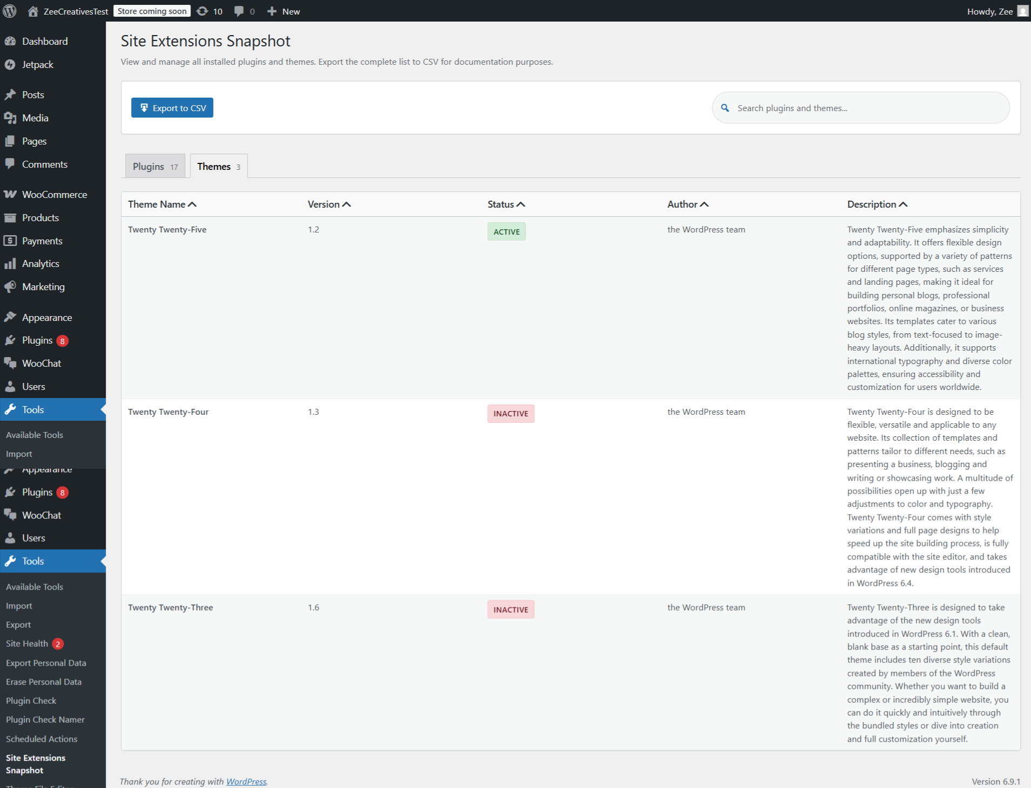Sort themes by Theme Name chevron
1031x788 pixels.
193,204
